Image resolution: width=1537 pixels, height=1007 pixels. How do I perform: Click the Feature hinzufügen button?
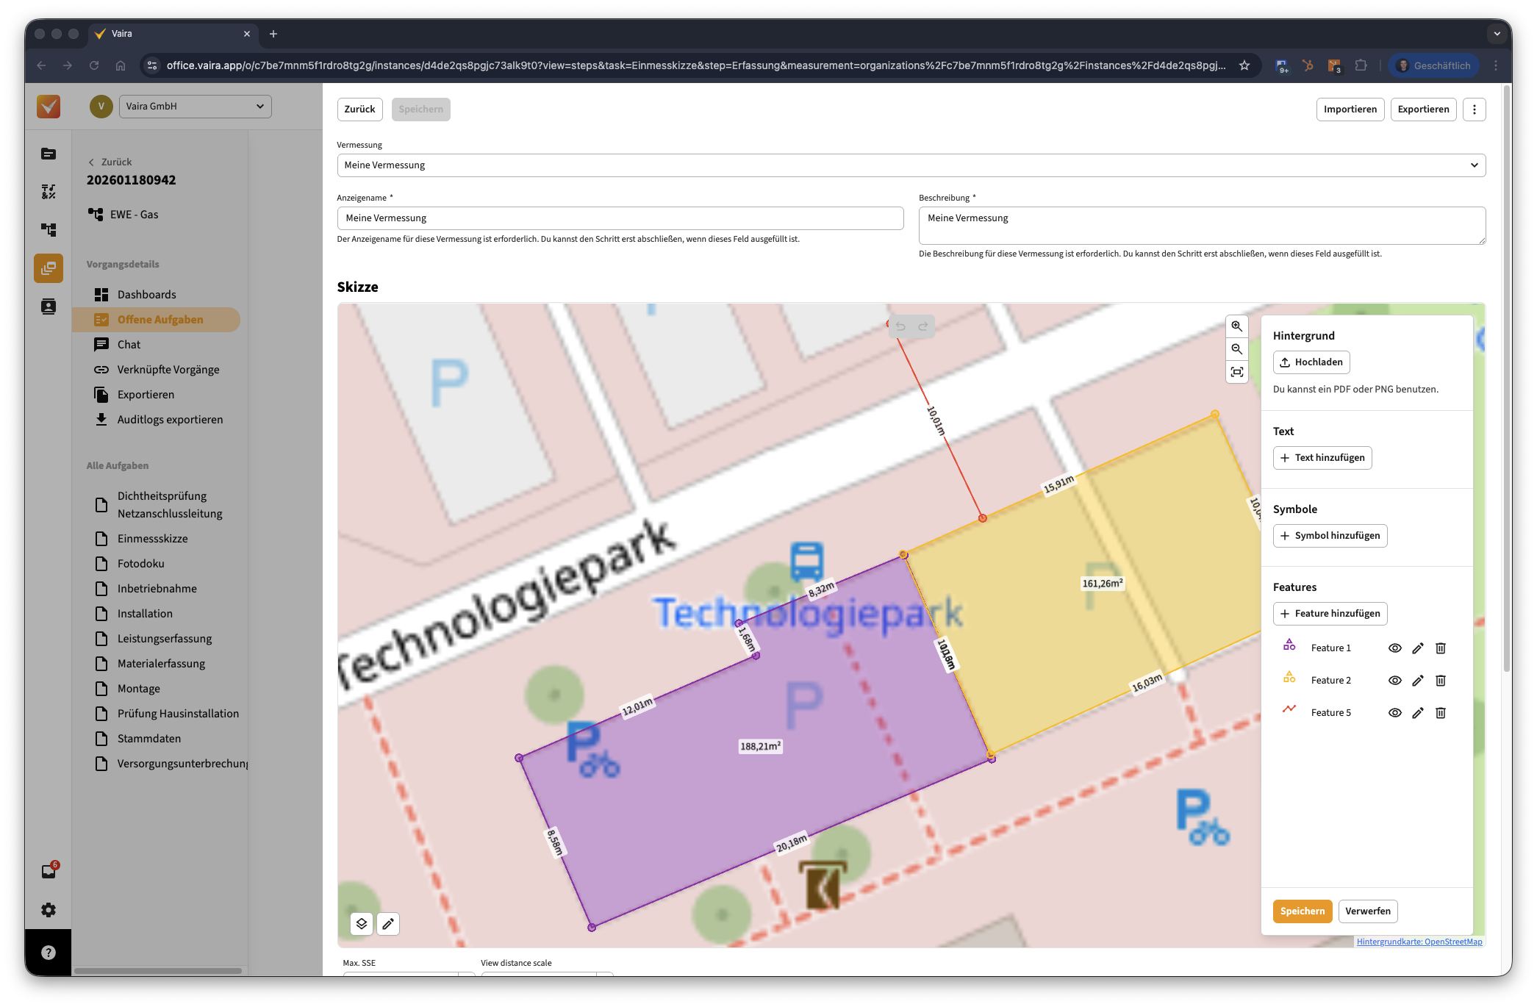(1330, 614)
